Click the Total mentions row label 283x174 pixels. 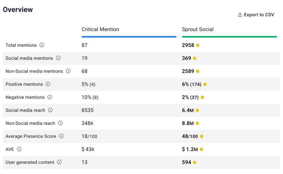point(21,45)
